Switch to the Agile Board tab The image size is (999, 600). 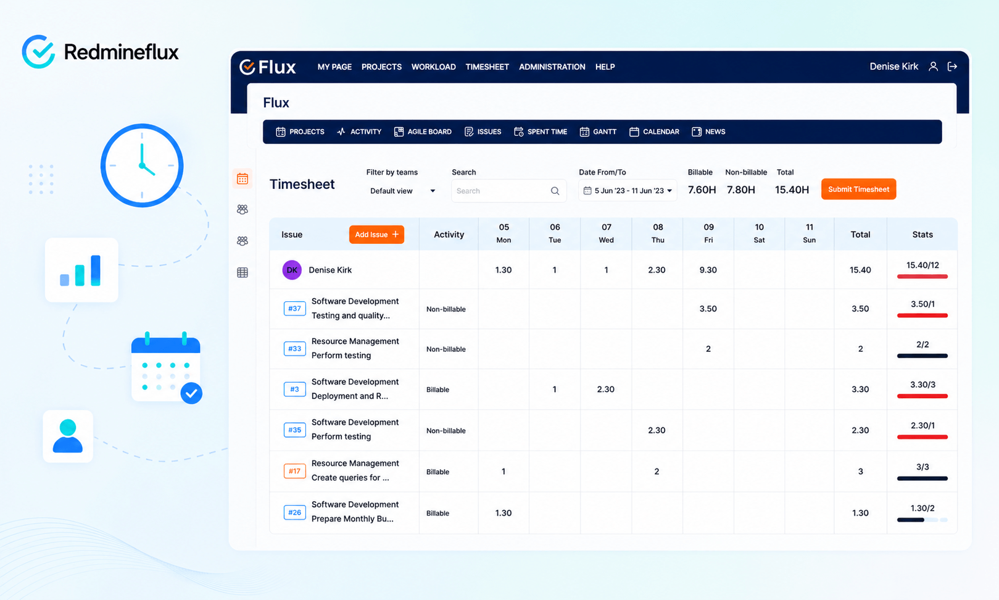pos(423,132)
